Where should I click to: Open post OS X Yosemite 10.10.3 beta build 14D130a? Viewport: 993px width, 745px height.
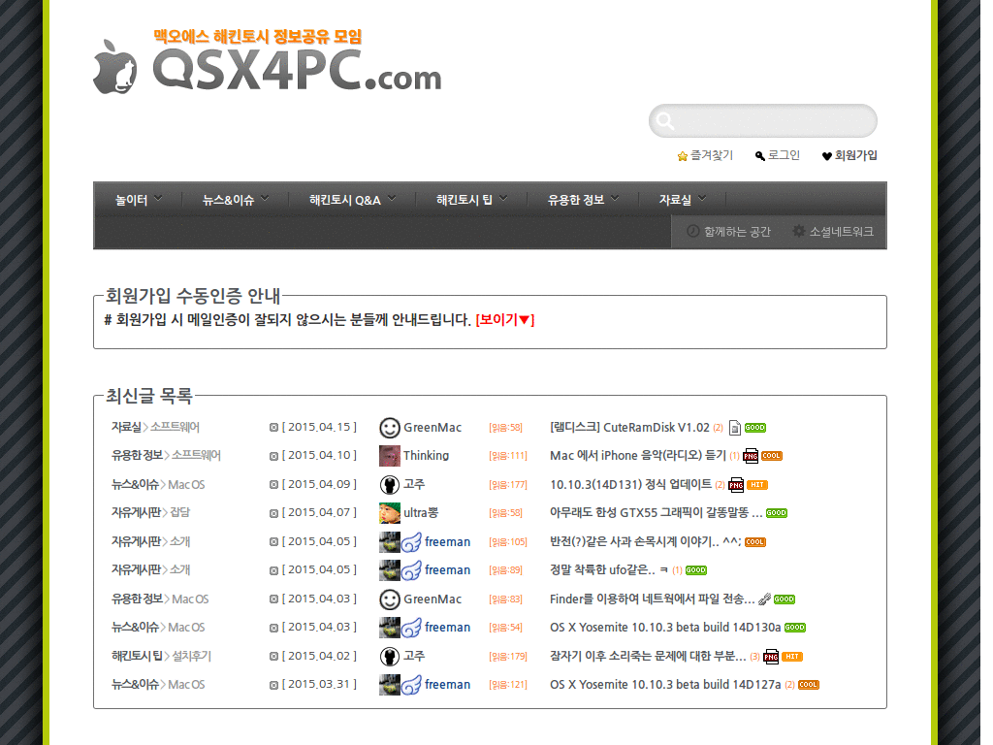pos(665,628)
